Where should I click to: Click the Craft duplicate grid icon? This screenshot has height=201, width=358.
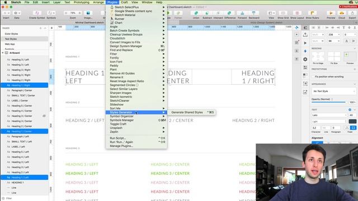pos(305,68)
